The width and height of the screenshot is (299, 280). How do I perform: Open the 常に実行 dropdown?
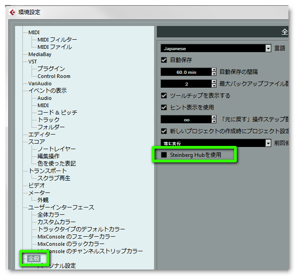(x=216, y=143)
